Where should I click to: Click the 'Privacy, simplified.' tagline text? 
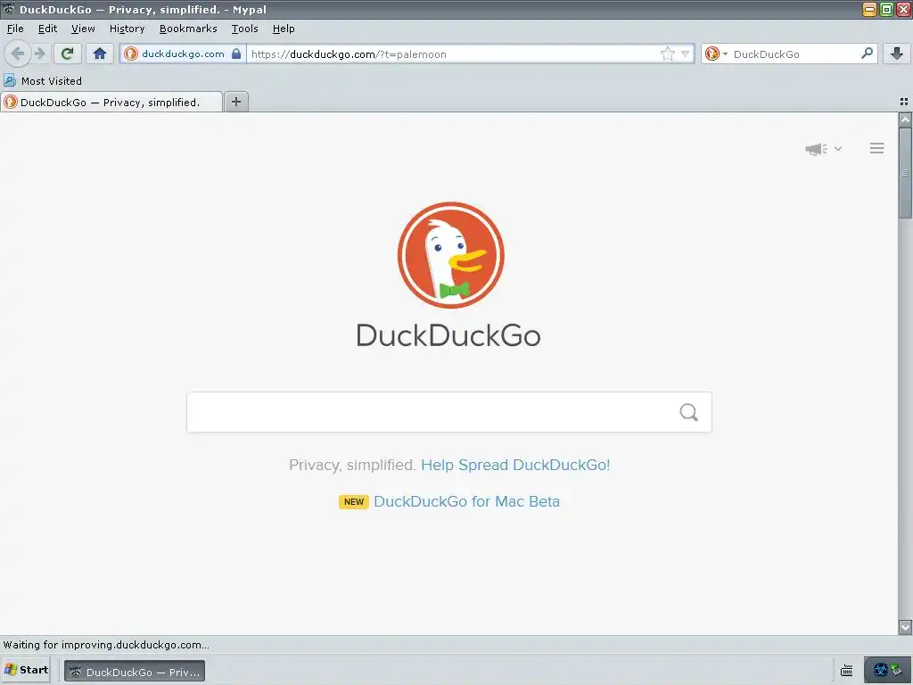352,465
